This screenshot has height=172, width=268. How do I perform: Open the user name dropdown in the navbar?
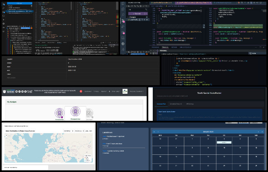point(136,91)
